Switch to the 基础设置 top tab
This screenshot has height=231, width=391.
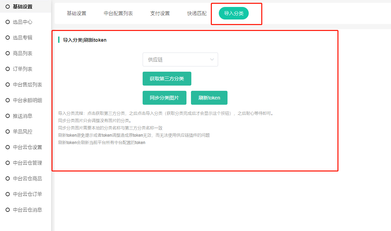pyautogui.click(x=77, y=14)
